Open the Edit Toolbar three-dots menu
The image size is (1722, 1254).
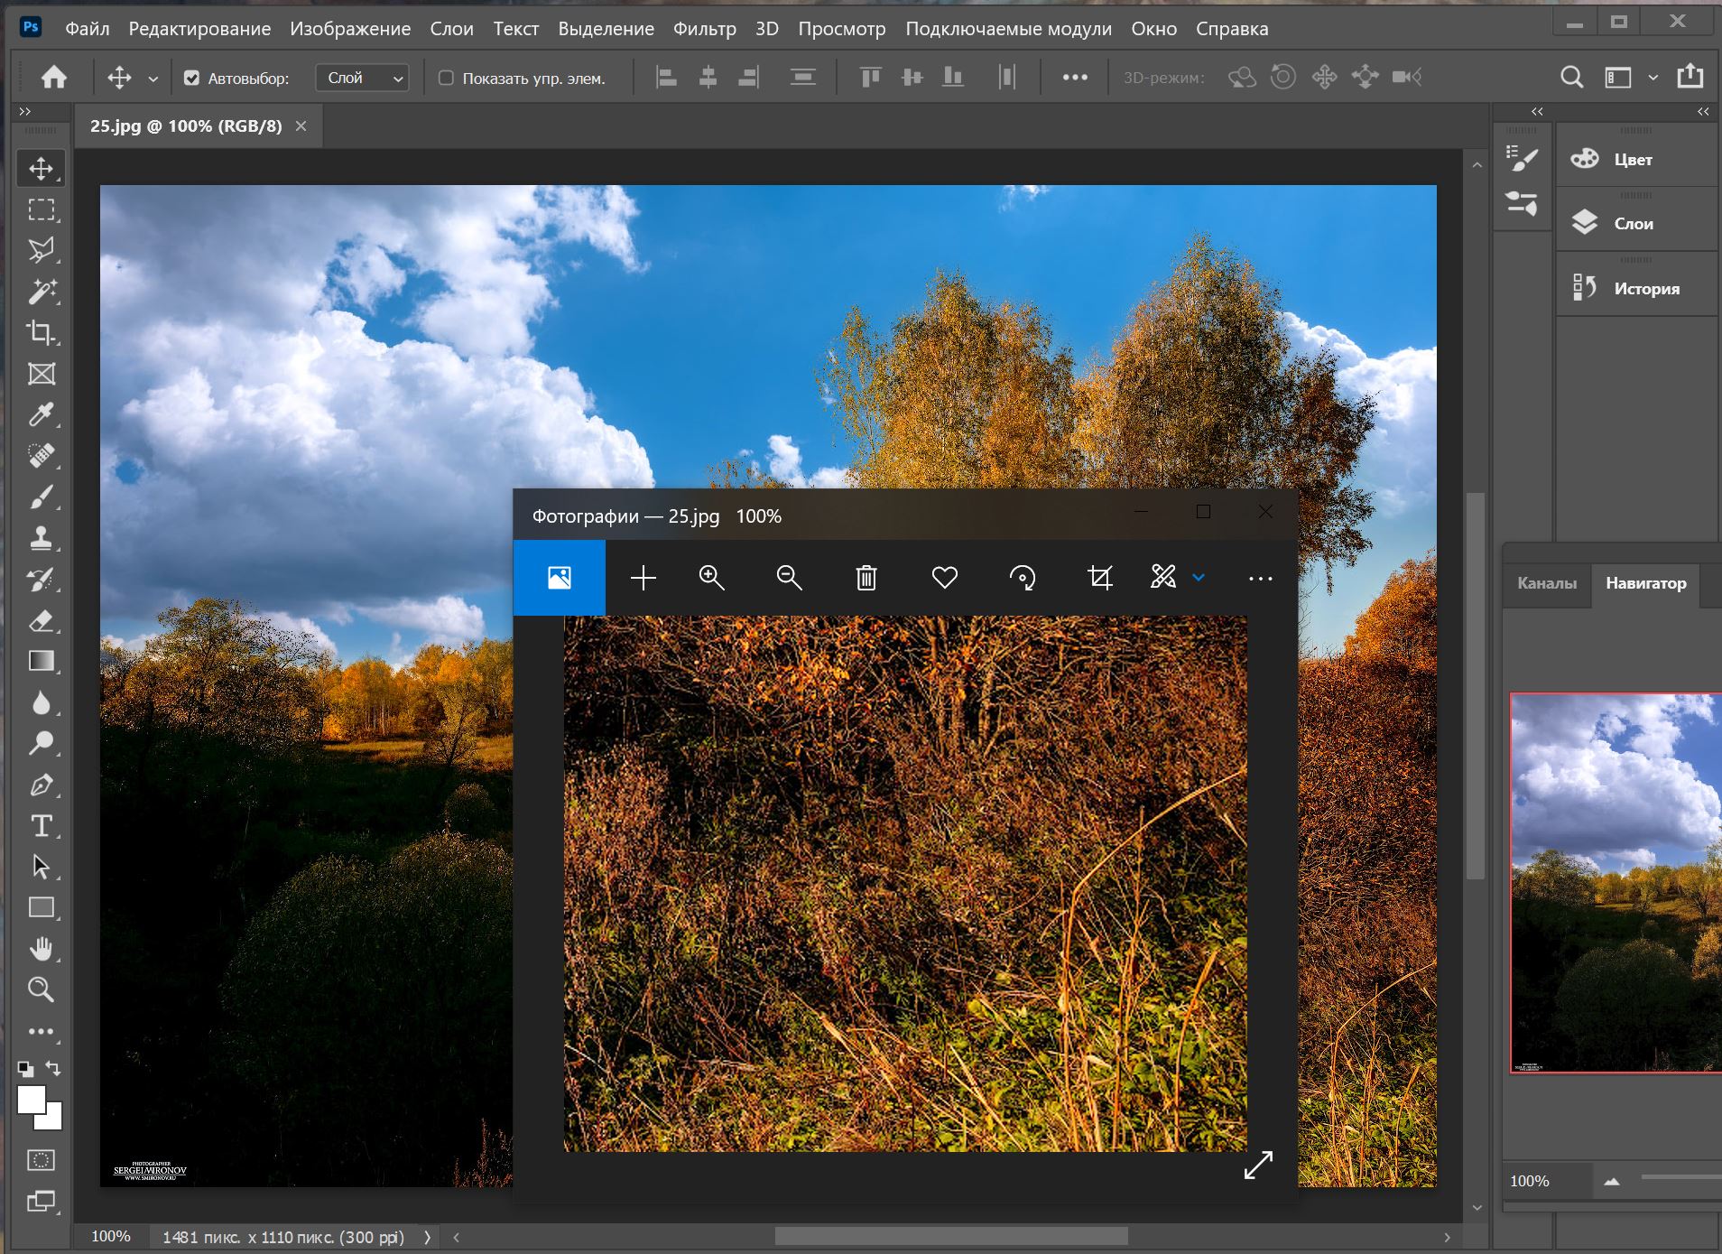click(x=41, y=1031)
